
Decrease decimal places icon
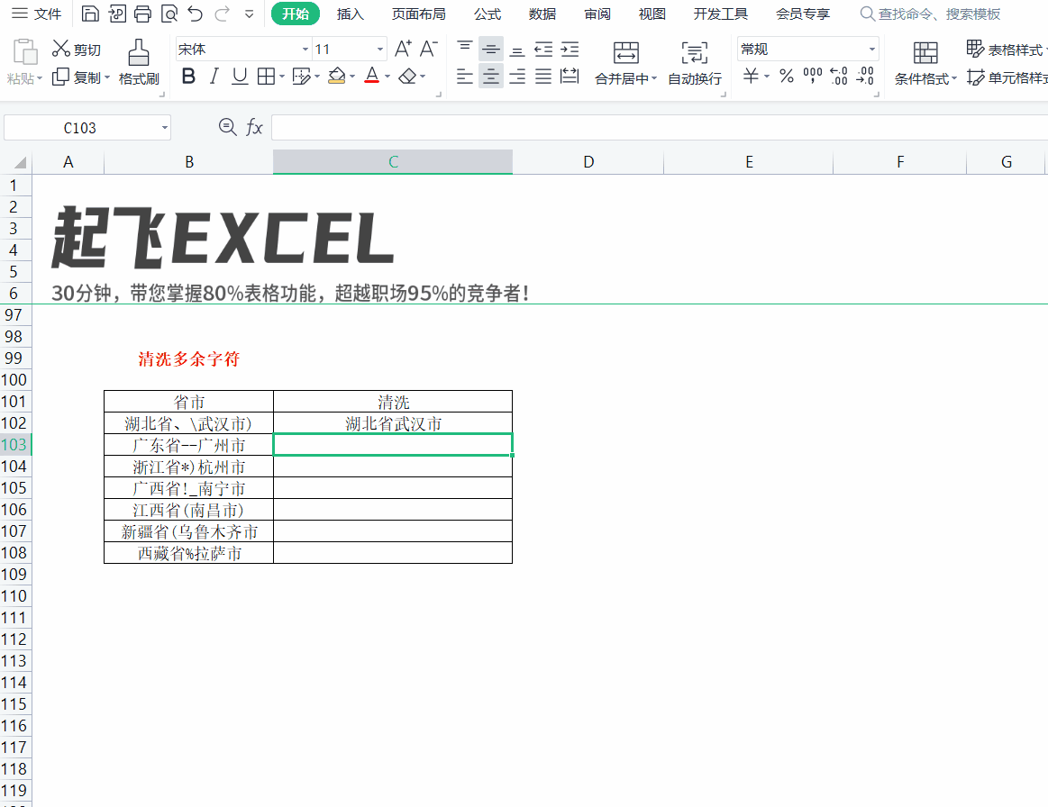tap(866, 77)
